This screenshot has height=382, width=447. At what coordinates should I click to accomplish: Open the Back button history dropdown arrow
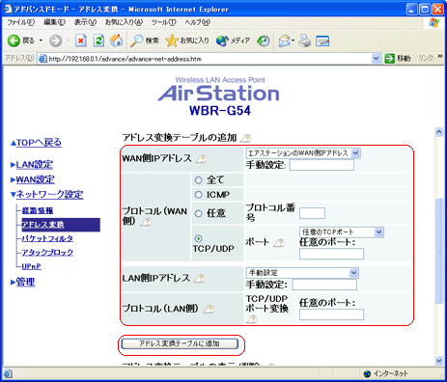pos(41,41)
